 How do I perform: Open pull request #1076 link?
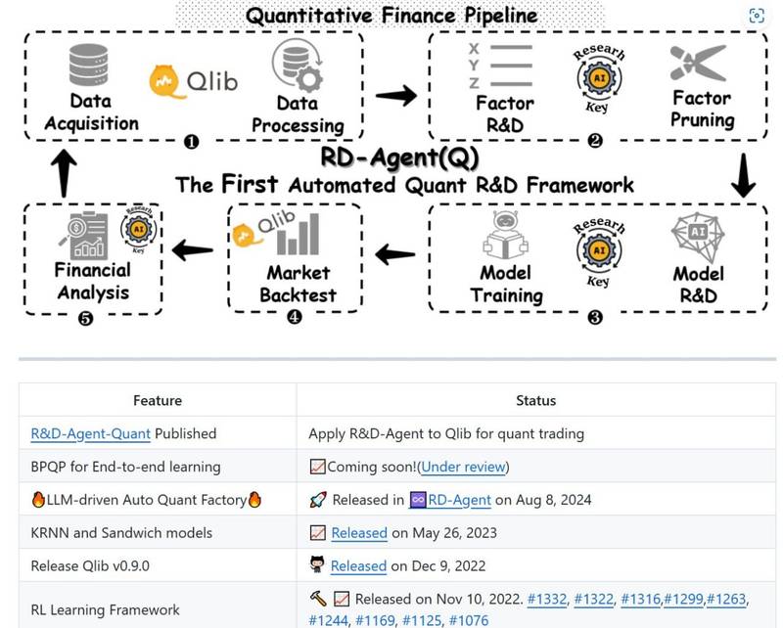(x=469, y=620)
